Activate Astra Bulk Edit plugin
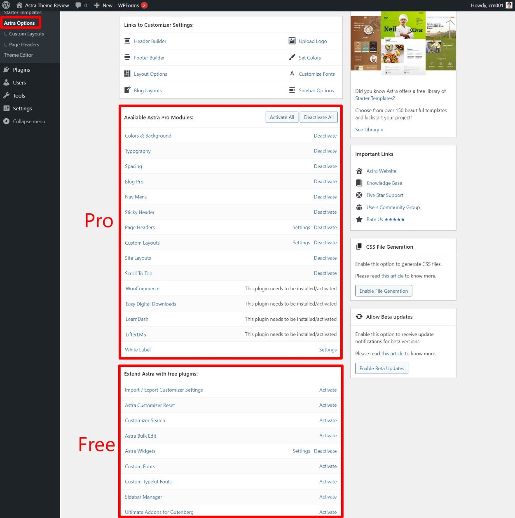 tap(328, 436)
